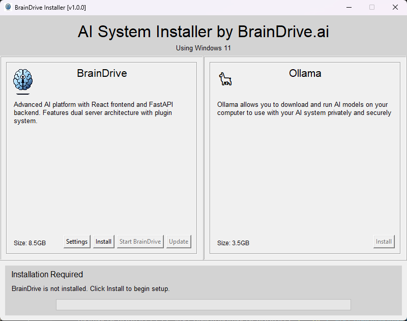Click the Start BrainDrive button
The image size is (407, 321).
[140, 242]
